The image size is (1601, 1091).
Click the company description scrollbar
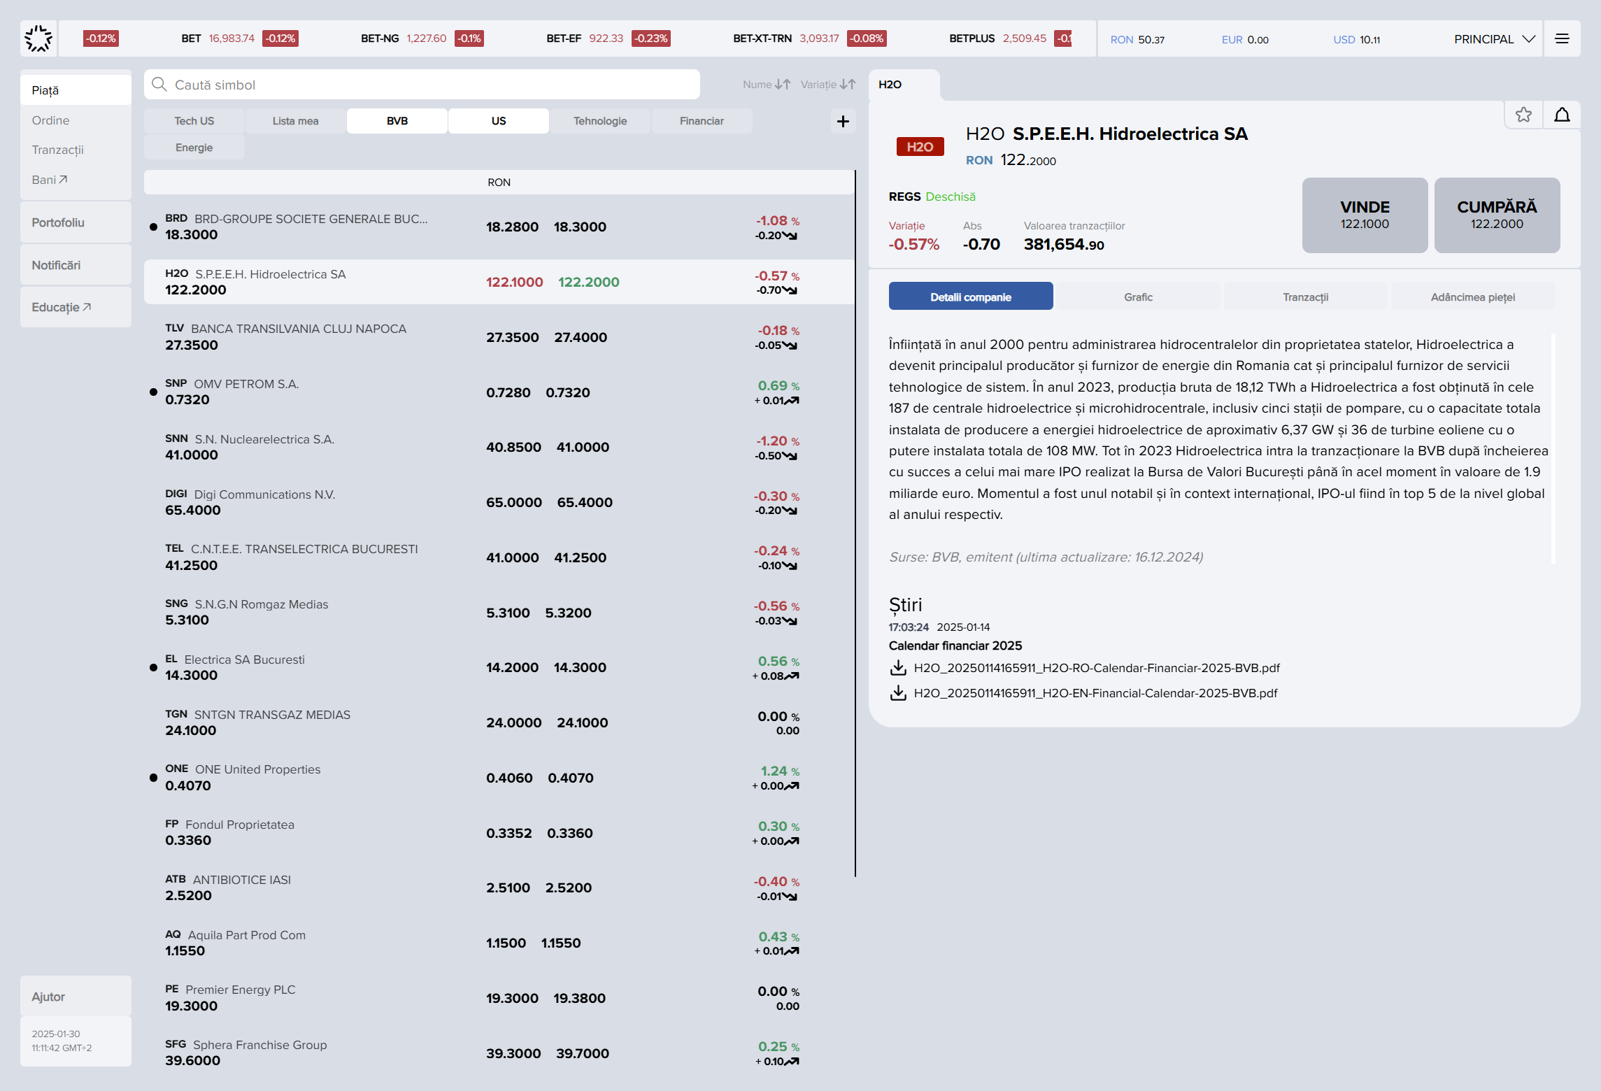tap(1553, 448)
